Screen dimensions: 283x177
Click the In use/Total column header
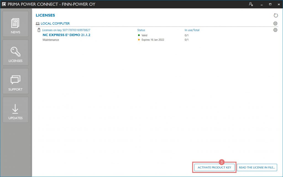[x=192, y=30]
